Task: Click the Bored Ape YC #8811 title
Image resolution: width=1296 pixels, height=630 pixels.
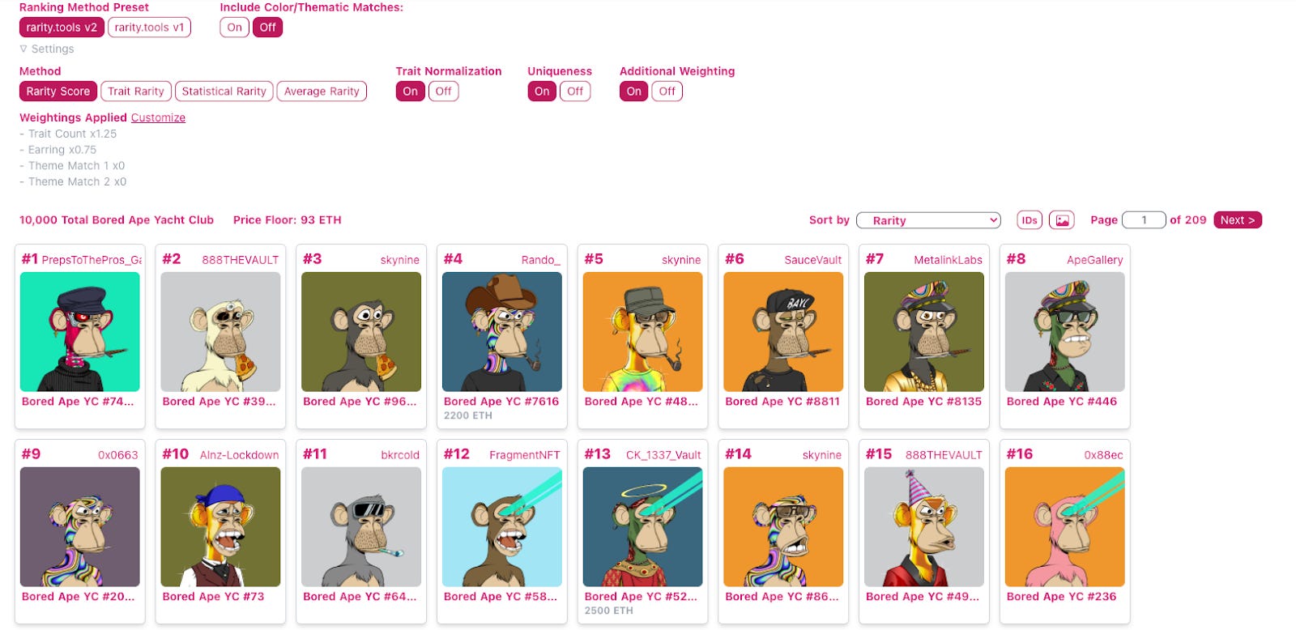Action: pyautogui.click(x=782, y=402)
